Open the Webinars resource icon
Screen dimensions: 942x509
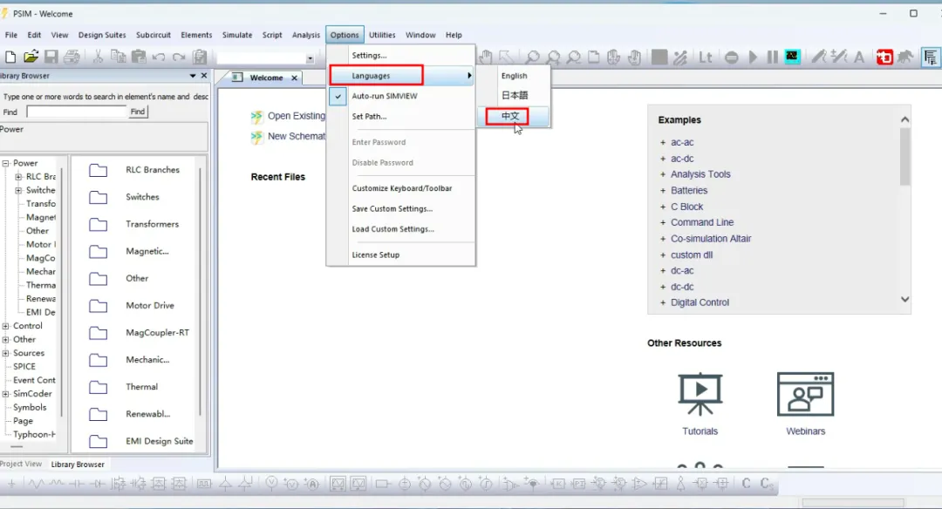[805, 394]
